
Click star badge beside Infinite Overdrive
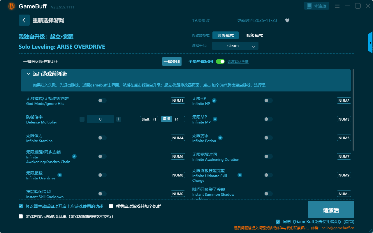point(60,175)
